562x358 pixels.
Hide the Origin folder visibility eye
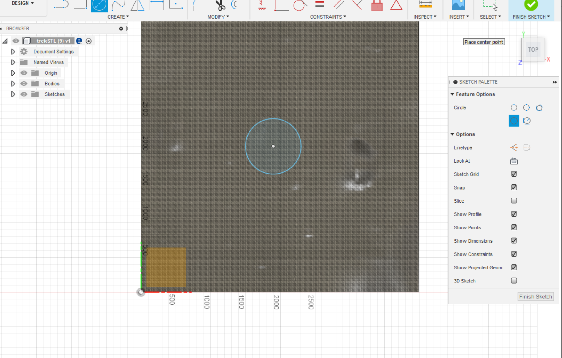click(24, 73)
